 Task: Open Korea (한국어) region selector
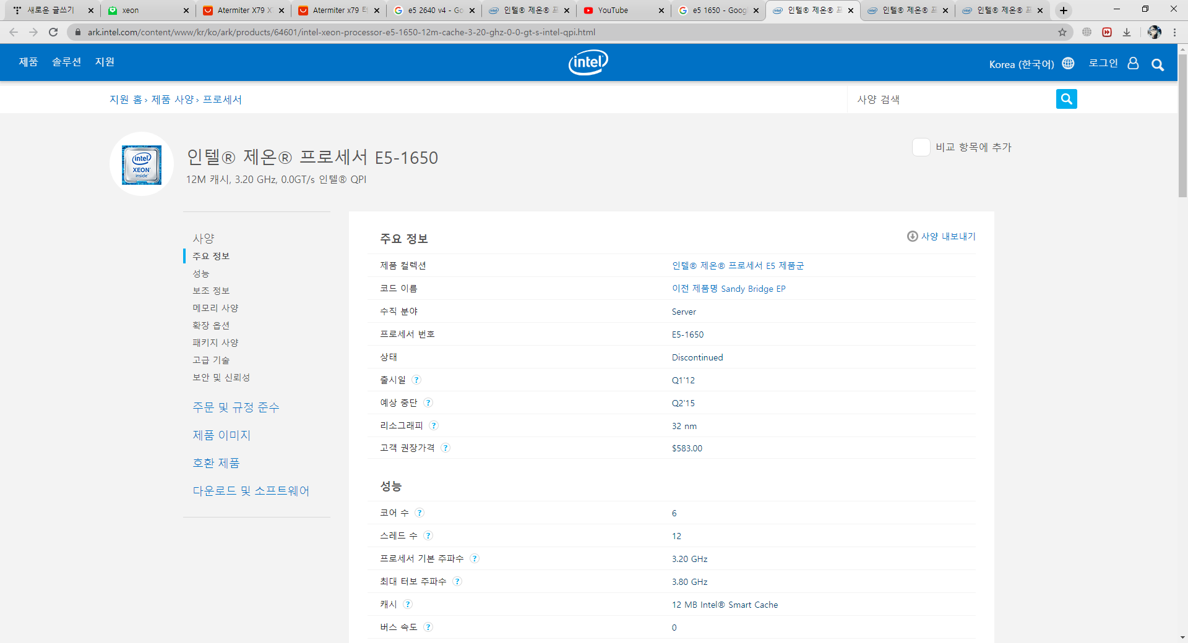pyautogui.click(x=1031, y=64)
